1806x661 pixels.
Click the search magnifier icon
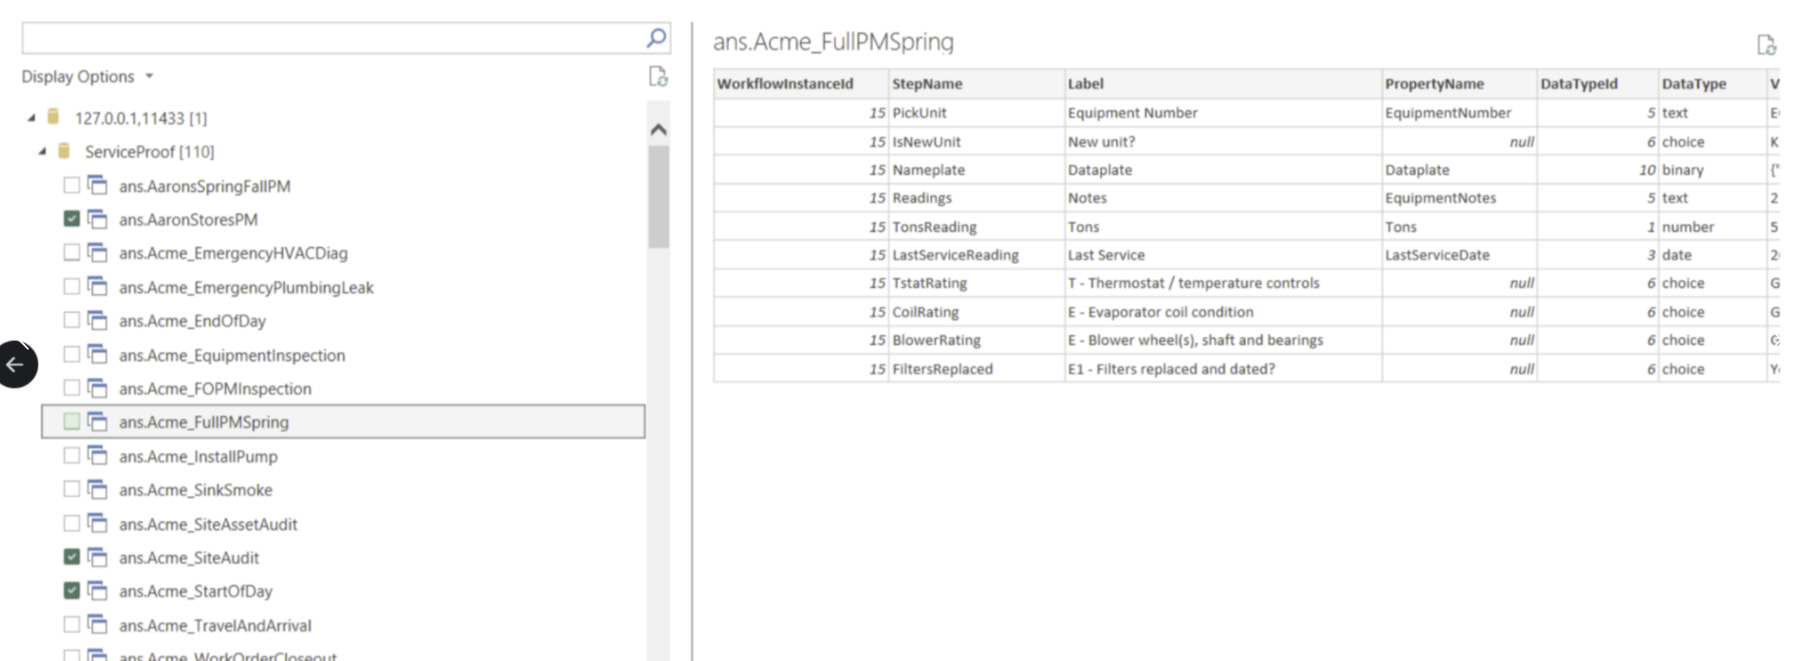coord(656,38)
